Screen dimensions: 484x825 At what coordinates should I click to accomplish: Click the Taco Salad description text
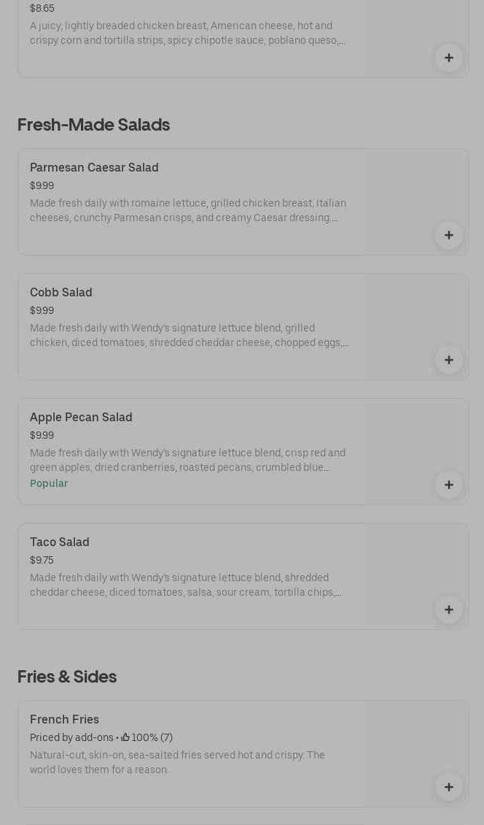[186, 585]
